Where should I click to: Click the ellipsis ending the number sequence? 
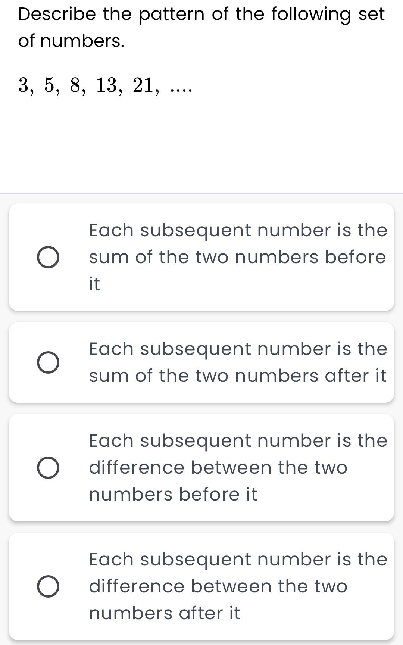tap(181, 90)
